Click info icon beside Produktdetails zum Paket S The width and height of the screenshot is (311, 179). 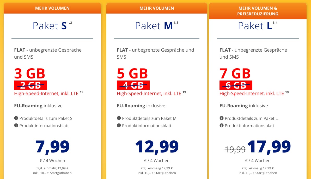tap(16, 118)
